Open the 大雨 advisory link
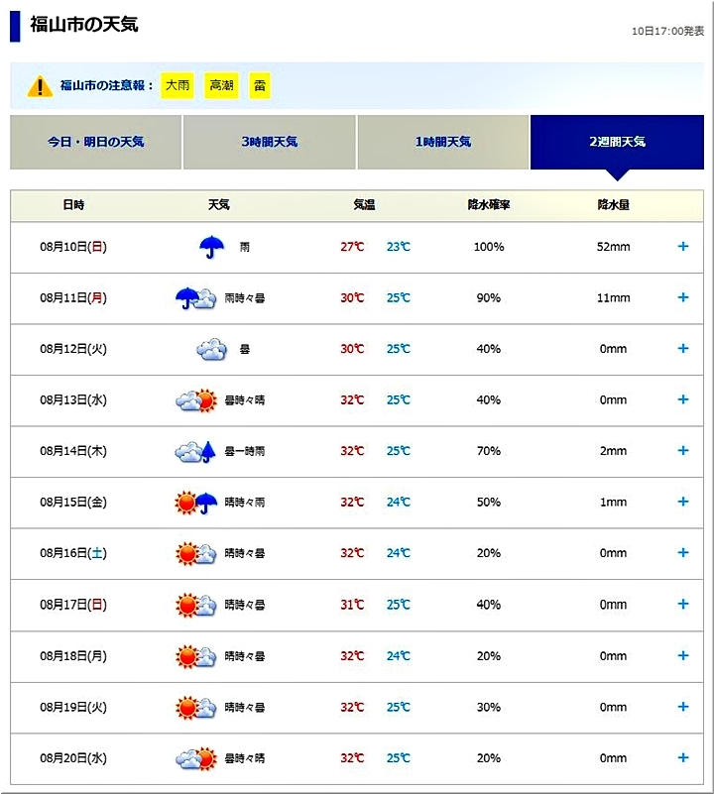Image resolution: width=714 pixels, height=794 pixels. [x=178, y=86]
